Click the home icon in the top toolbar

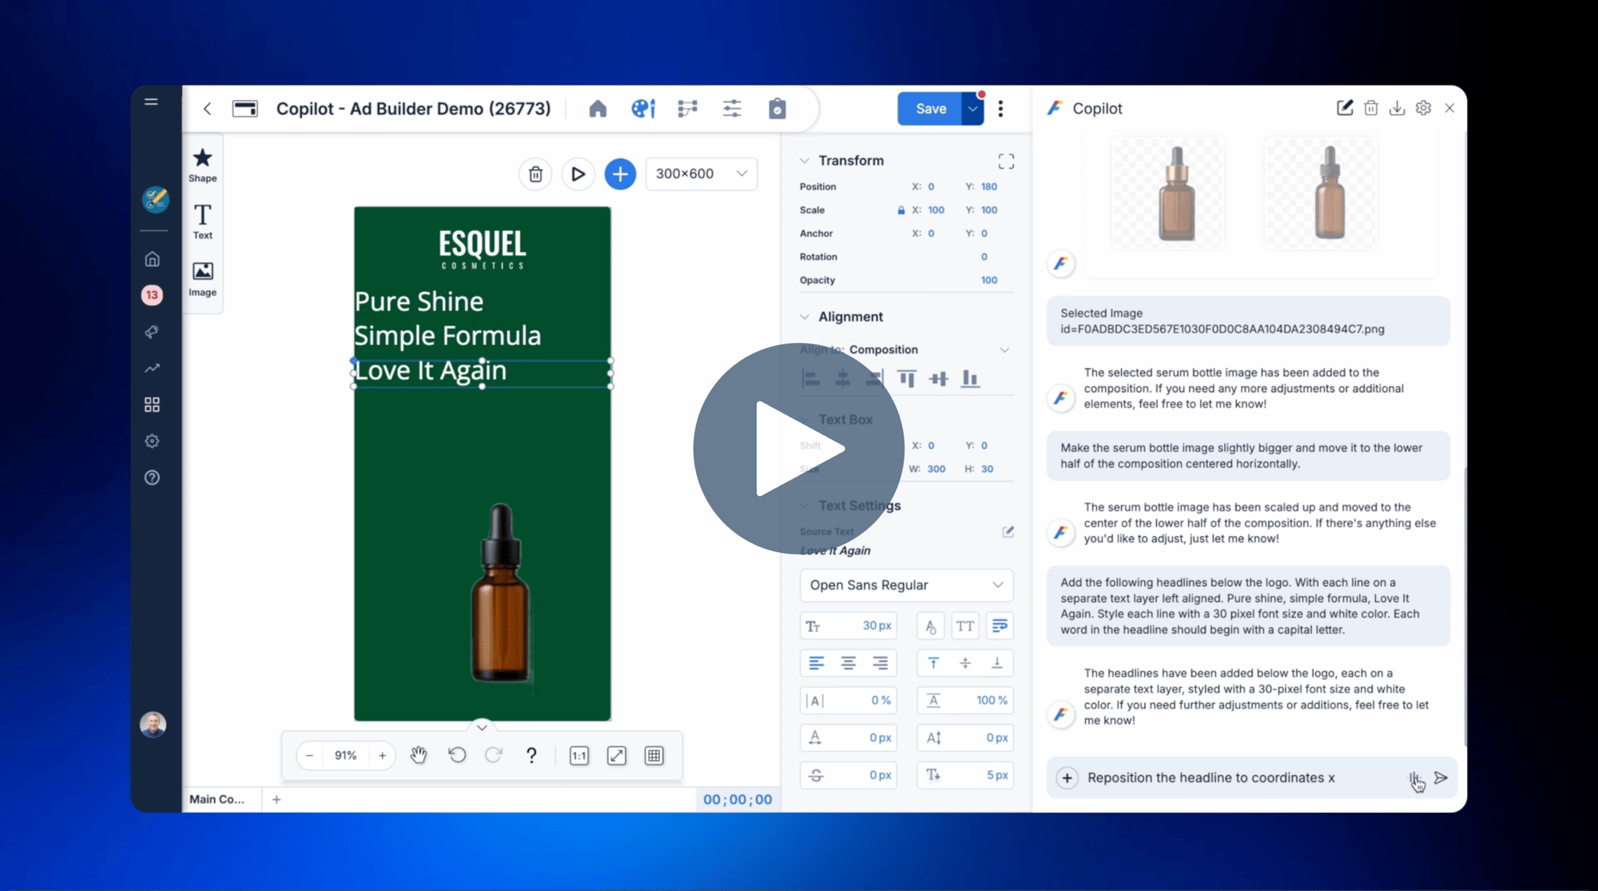(598, 109)
